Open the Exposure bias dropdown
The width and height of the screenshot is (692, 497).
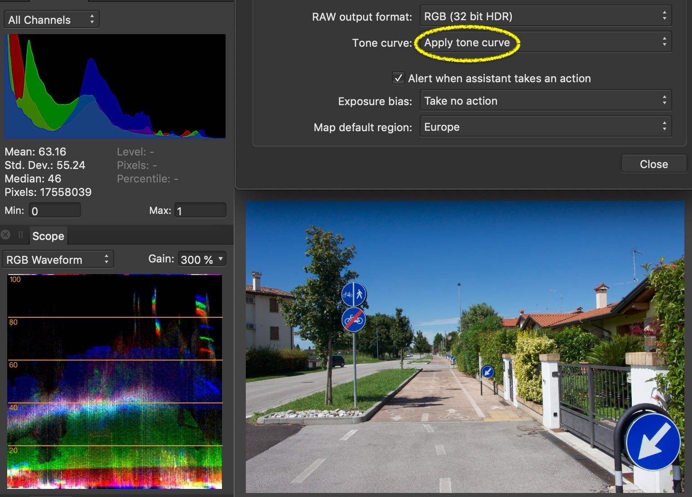546,100
